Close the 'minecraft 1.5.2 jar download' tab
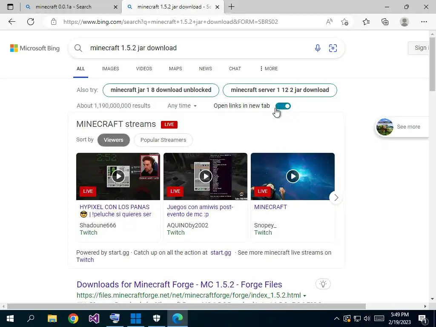 [218, 7]
